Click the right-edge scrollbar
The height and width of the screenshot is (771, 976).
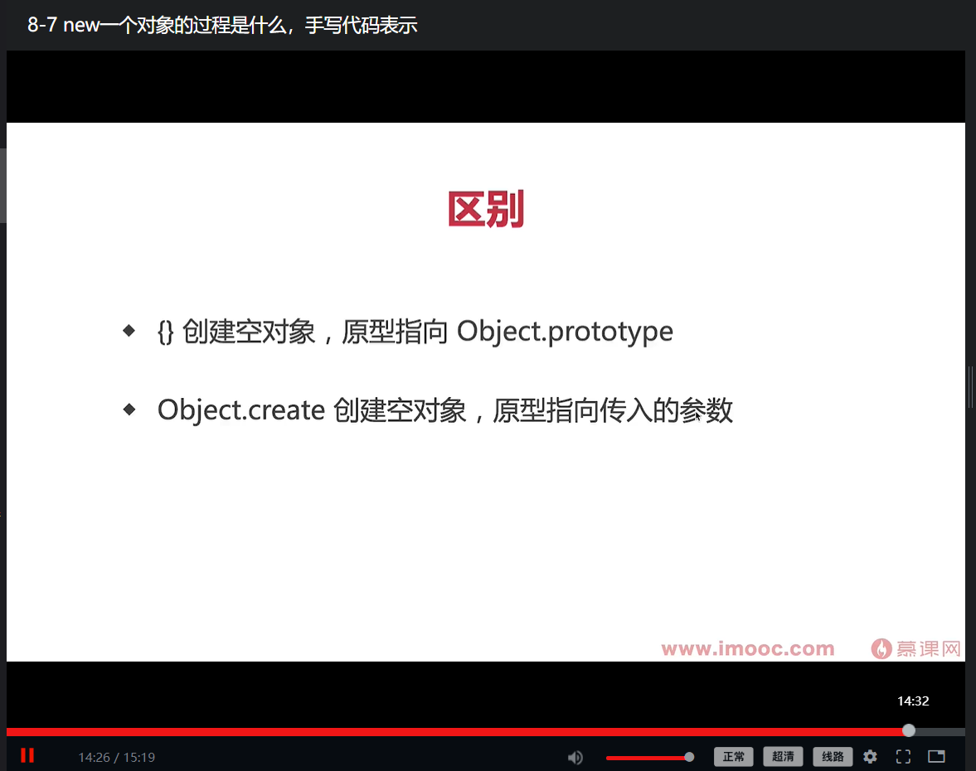(x=970, y=387)
